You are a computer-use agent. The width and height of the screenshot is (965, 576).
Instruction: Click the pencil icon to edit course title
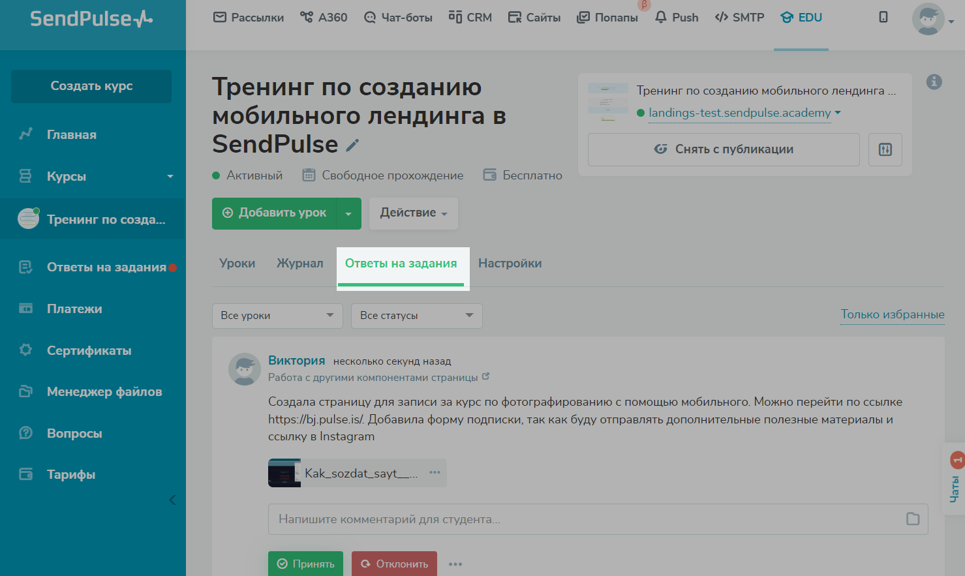tap(352, 145)
